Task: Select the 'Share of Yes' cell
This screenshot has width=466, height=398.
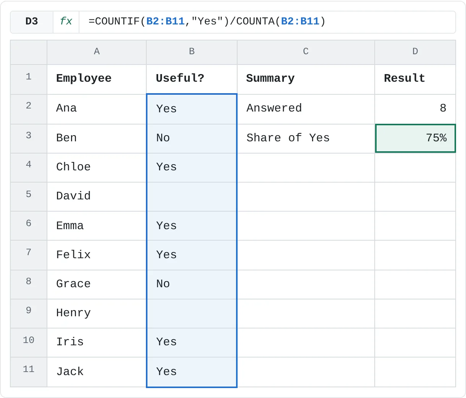Action: pos(306,139)
